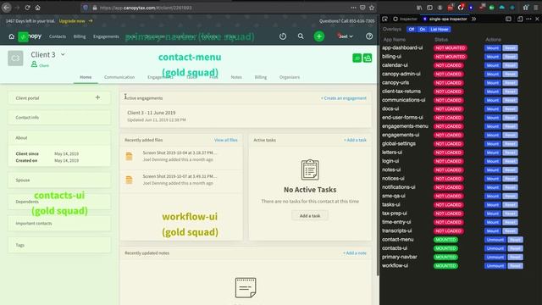Open Billing in the top navbar
Screen dimensions: 542x305
(80, 36)
